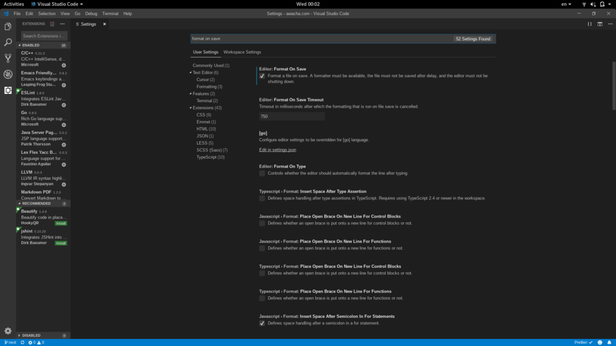Open the Markdown PDF extension entry
This screenshot has width=616, height=346.
tap(43, 195)
